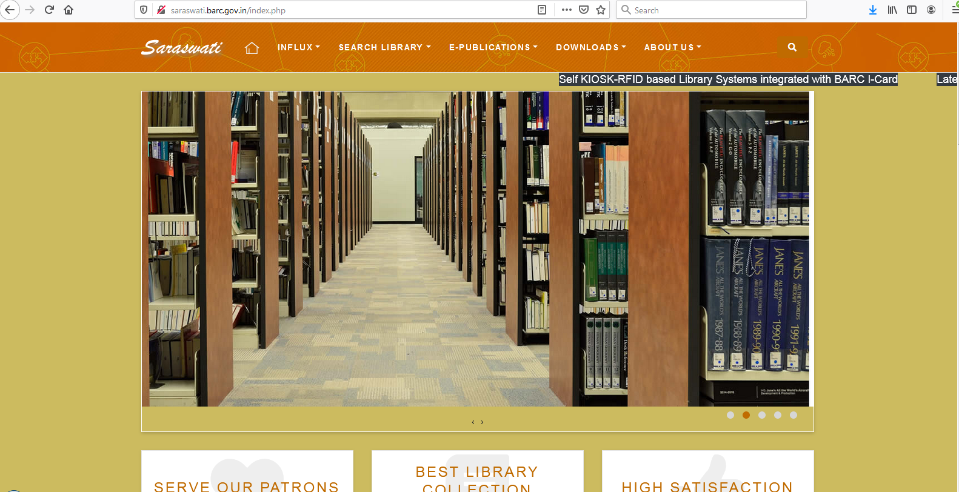Expand the DOWNLOADS dropdown
959x492 pixels.
[x=591, y=47]
